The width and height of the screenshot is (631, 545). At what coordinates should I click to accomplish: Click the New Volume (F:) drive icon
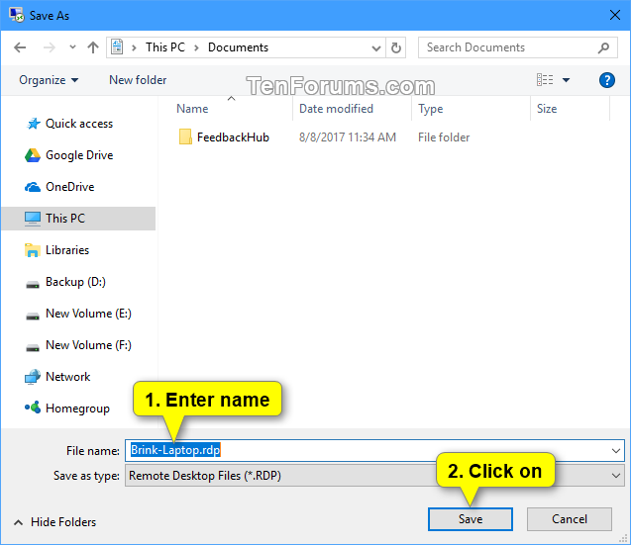click(32, 347)
